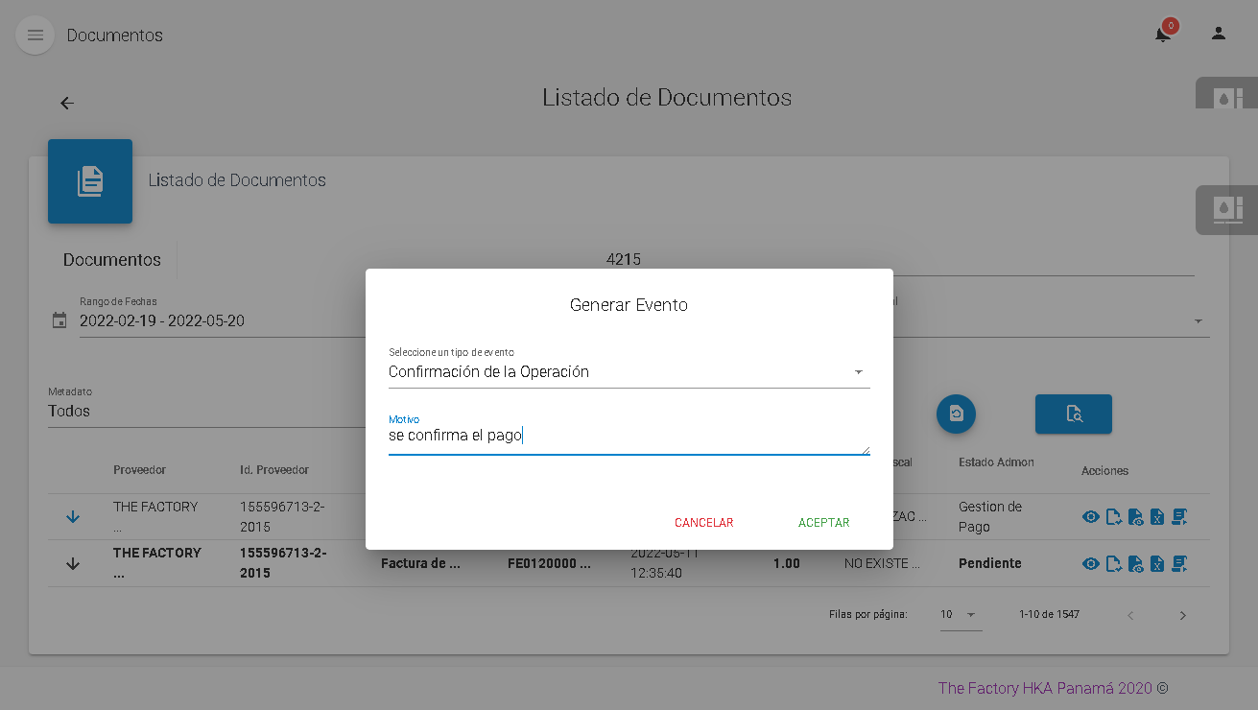
Task: Open the date range calendar icon
Action: (x=59, y=320)
